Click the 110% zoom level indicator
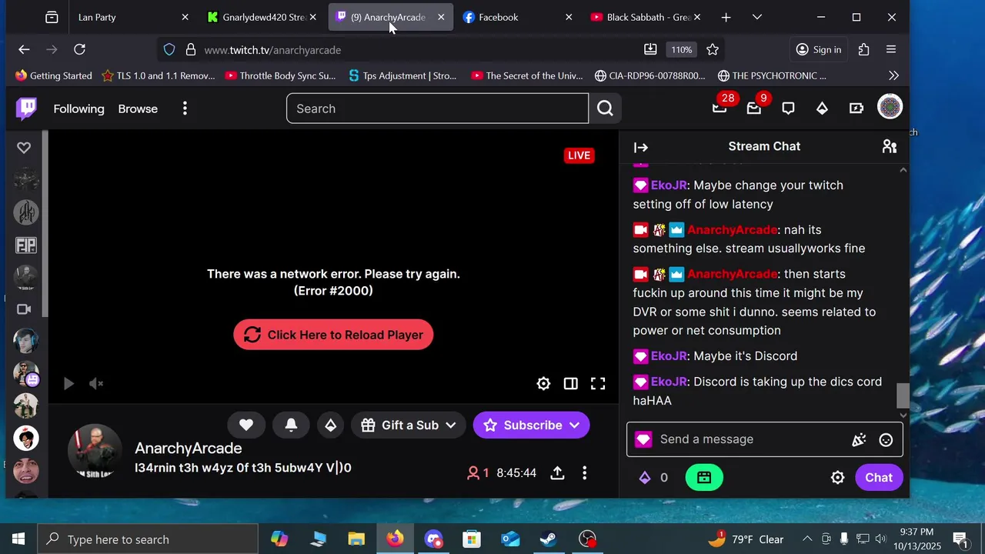Viewport: 985px width, 554px height. tap(681, 49)
